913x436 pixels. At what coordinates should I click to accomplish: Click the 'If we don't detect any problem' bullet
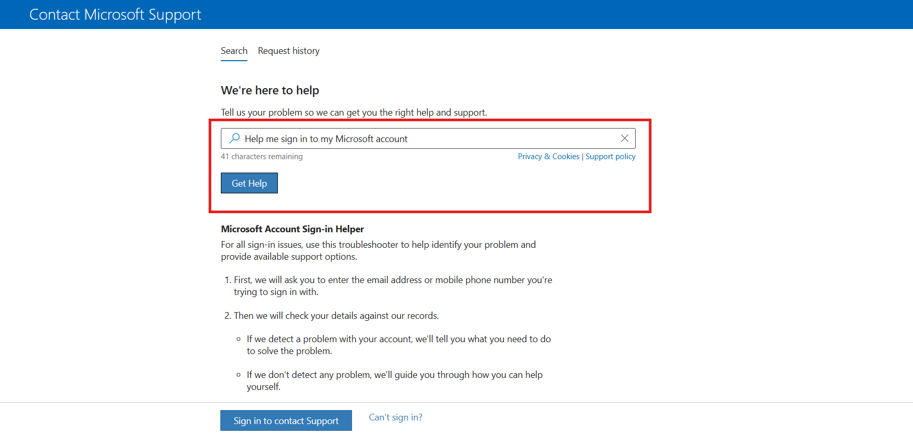coord(395,381)
